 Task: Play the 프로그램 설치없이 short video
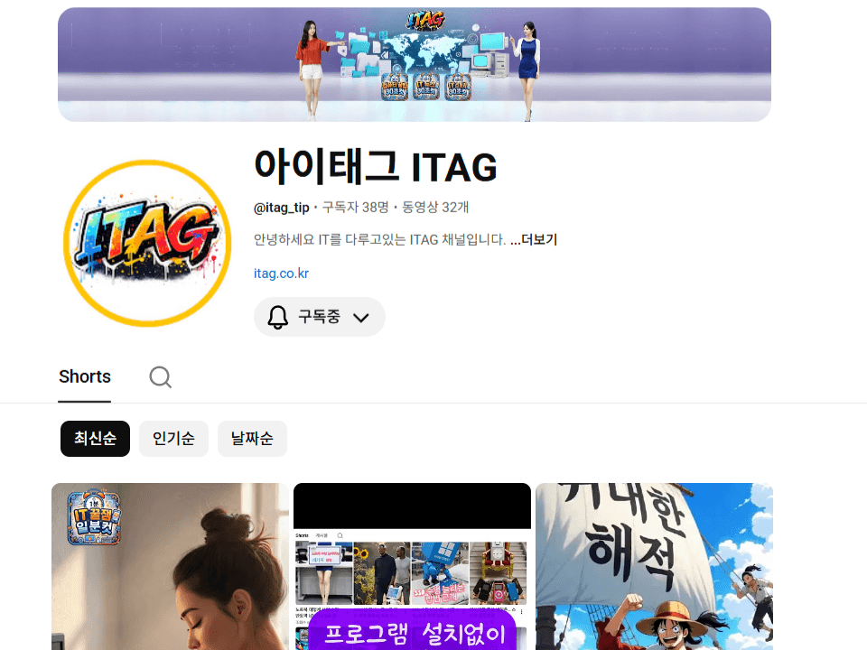[412, 567]
